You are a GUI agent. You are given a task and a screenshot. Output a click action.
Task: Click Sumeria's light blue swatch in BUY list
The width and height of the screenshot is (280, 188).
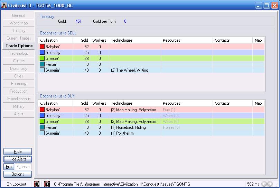click(x=42, y=133)
